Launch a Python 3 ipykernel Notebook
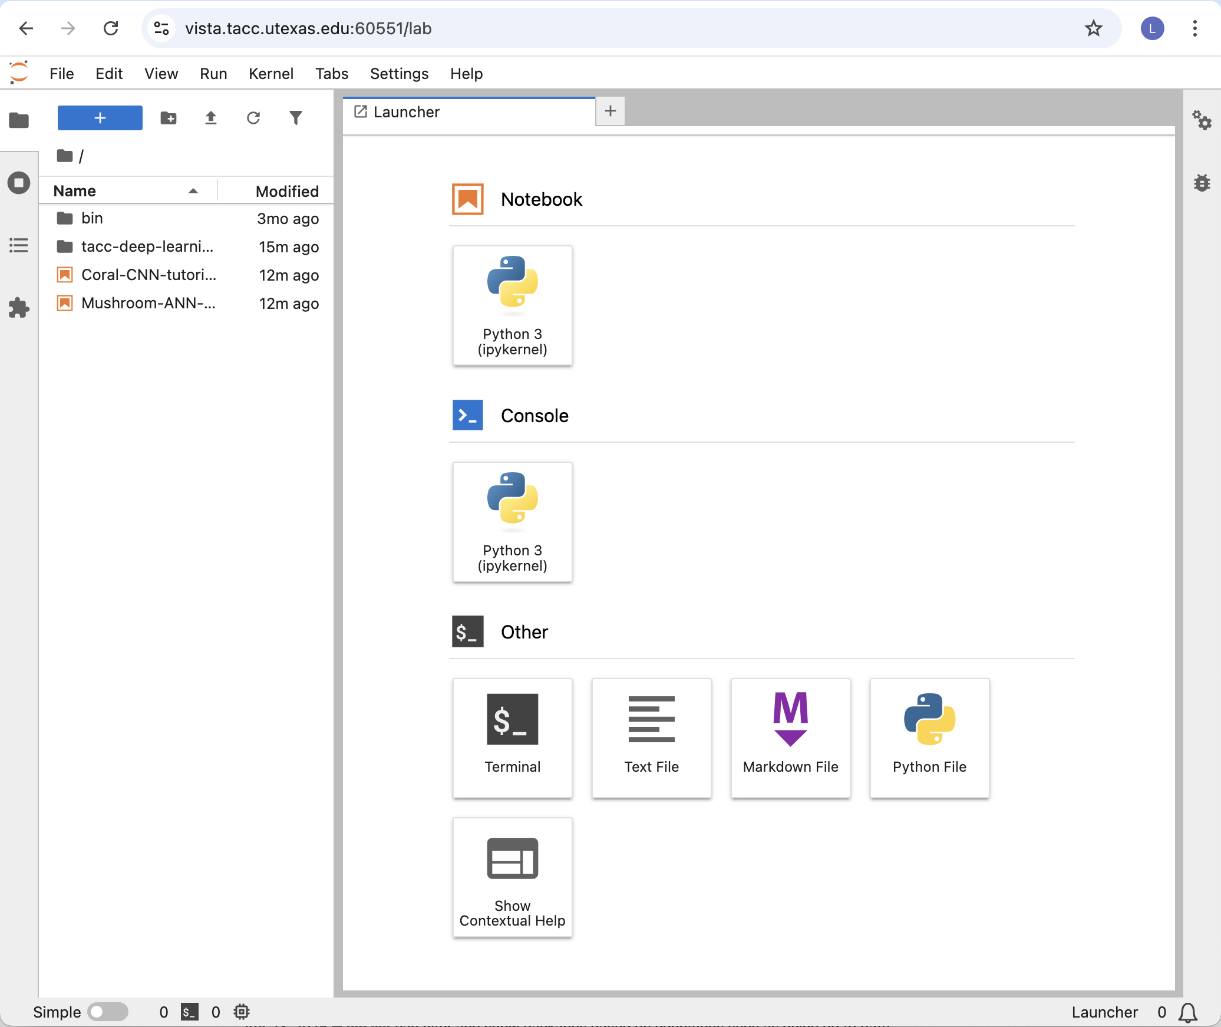 [512, 305]
